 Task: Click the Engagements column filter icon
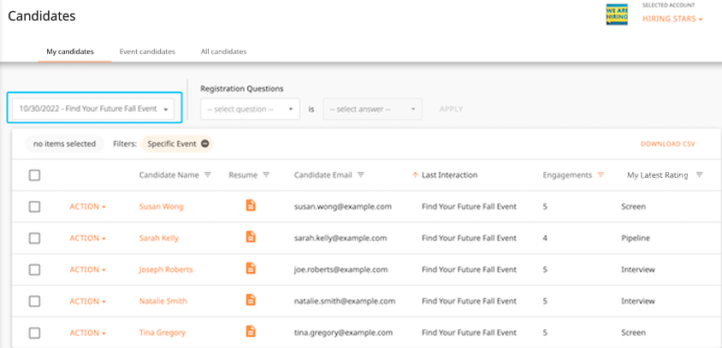(x=601, y=175)
